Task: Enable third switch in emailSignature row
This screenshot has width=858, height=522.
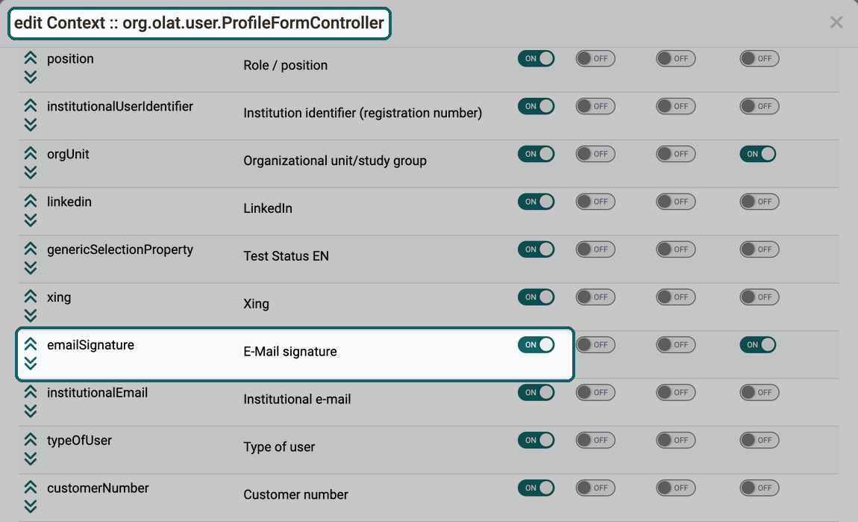Action: (676, 344)
